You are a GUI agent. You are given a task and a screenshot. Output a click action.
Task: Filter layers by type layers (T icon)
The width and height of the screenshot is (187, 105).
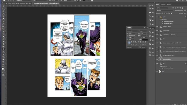pyautogui.click(x=178, y=8)
